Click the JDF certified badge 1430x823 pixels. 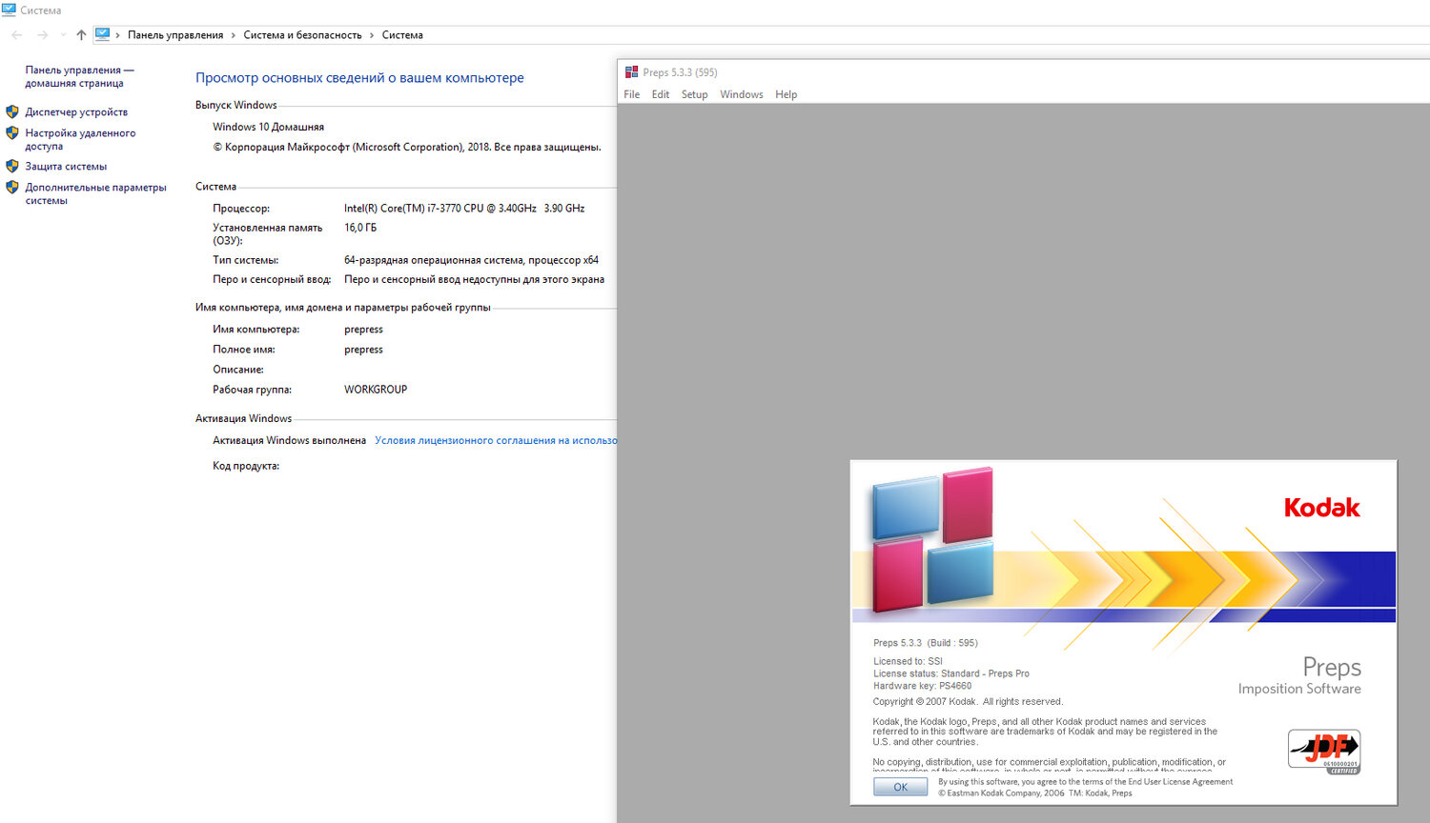1324,752
